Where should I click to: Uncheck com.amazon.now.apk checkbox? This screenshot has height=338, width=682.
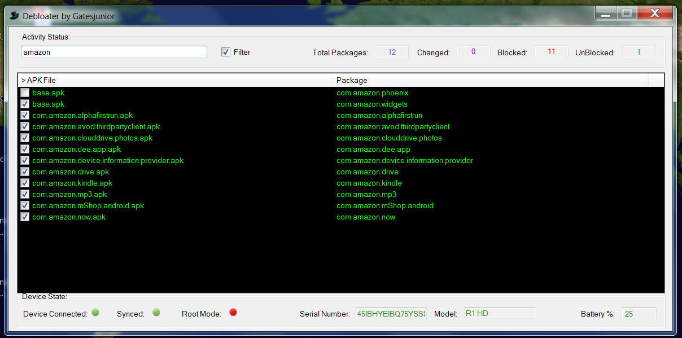pyautogui.click(x=25, y=217)
